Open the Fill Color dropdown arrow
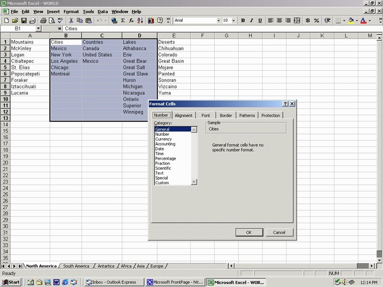 [357, 20]
